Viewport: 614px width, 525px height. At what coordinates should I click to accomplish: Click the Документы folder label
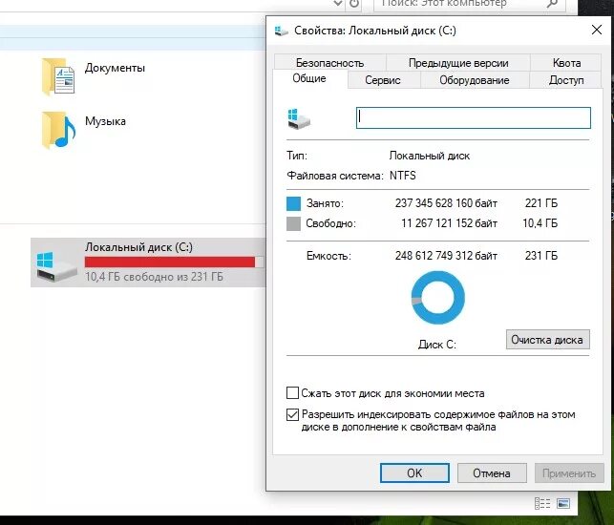115,68
